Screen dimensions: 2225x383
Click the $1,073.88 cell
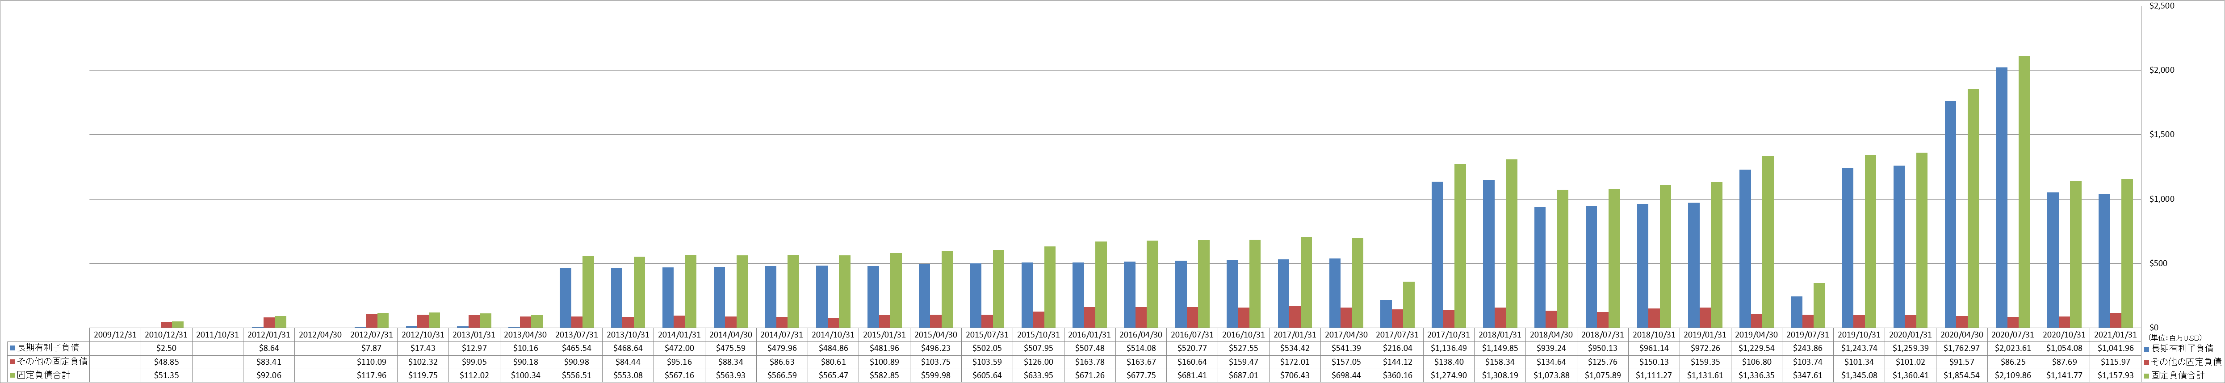point(1552,375)
